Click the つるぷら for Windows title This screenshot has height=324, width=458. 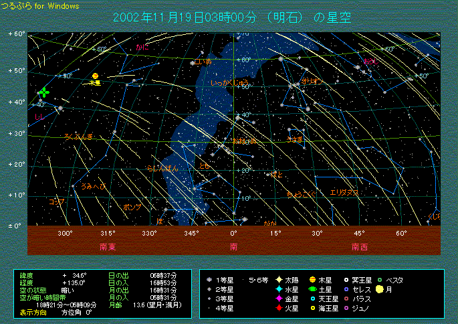coord(40,6)
